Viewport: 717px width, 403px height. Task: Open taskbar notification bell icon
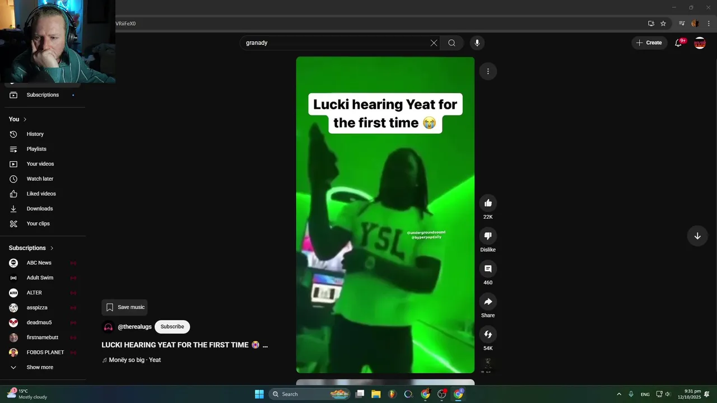pyautogui.click(x=707, y=394)
